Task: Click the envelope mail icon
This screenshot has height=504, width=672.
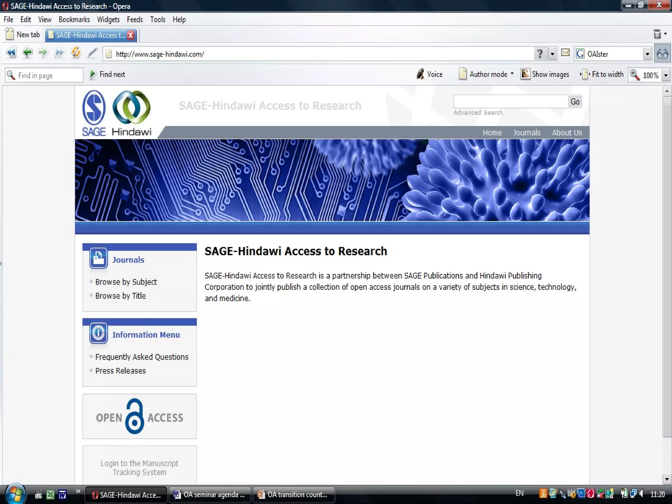Action: pos(565,53)
